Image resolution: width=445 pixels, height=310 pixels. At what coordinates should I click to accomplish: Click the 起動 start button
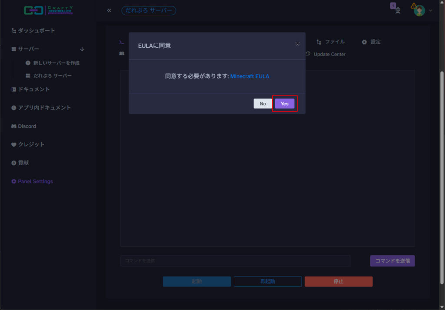pos(197,281)
